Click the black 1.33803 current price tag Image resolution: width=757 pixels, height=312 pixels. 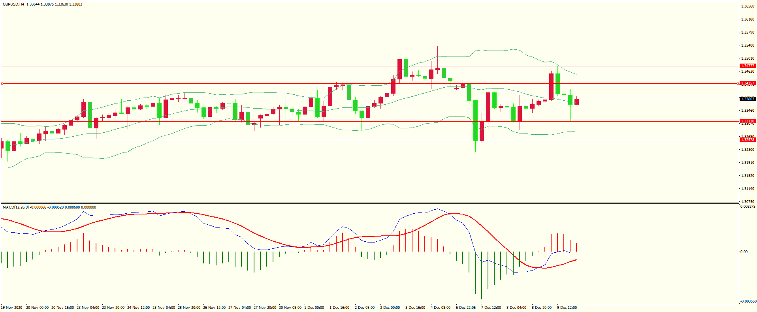pyautogui.click(x=747, y=99)
